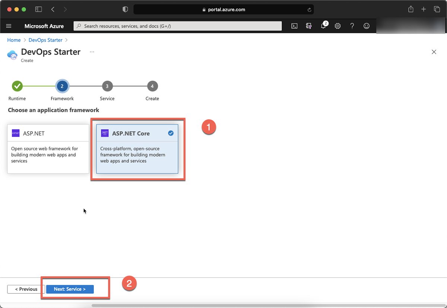447x308 pixels.
Task: Click the Directories and subscriptions filter icon
Action: coord(309,26)
